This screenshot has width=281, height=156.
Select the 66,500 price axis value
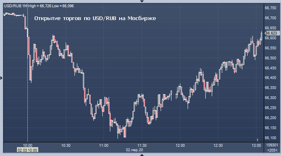[271, 58]
